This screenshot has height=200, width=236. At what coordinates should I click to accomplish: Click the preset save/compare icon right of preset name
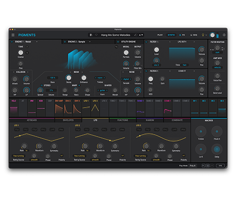(x=136, y=35)
